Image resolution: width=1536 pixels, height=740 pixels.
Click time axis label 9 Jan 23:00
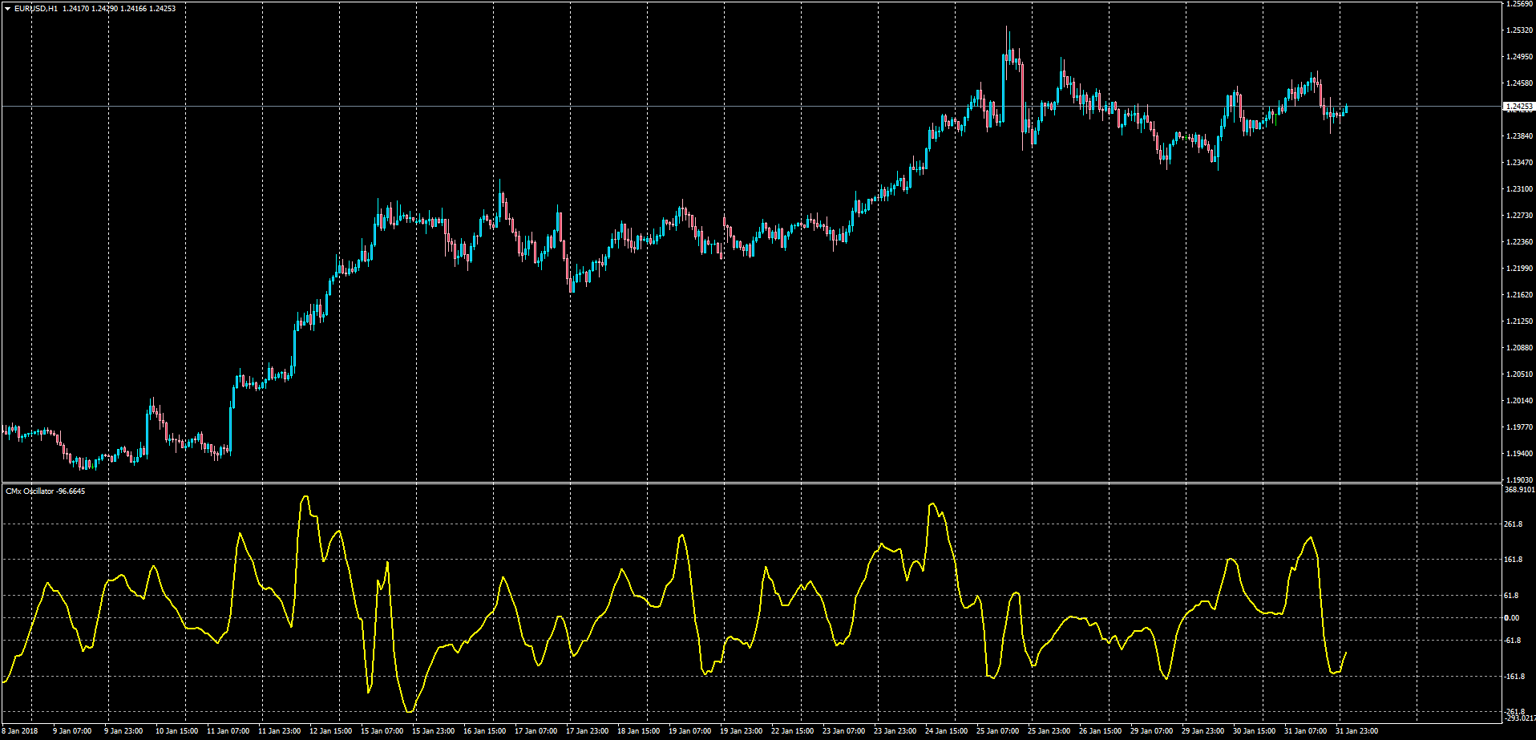[123, 731]
